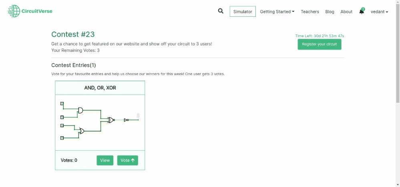The width and height of the screenshot is (400, 187).
Task: Vote for the AND, OR, XOR entry
Action: point(127,160)
